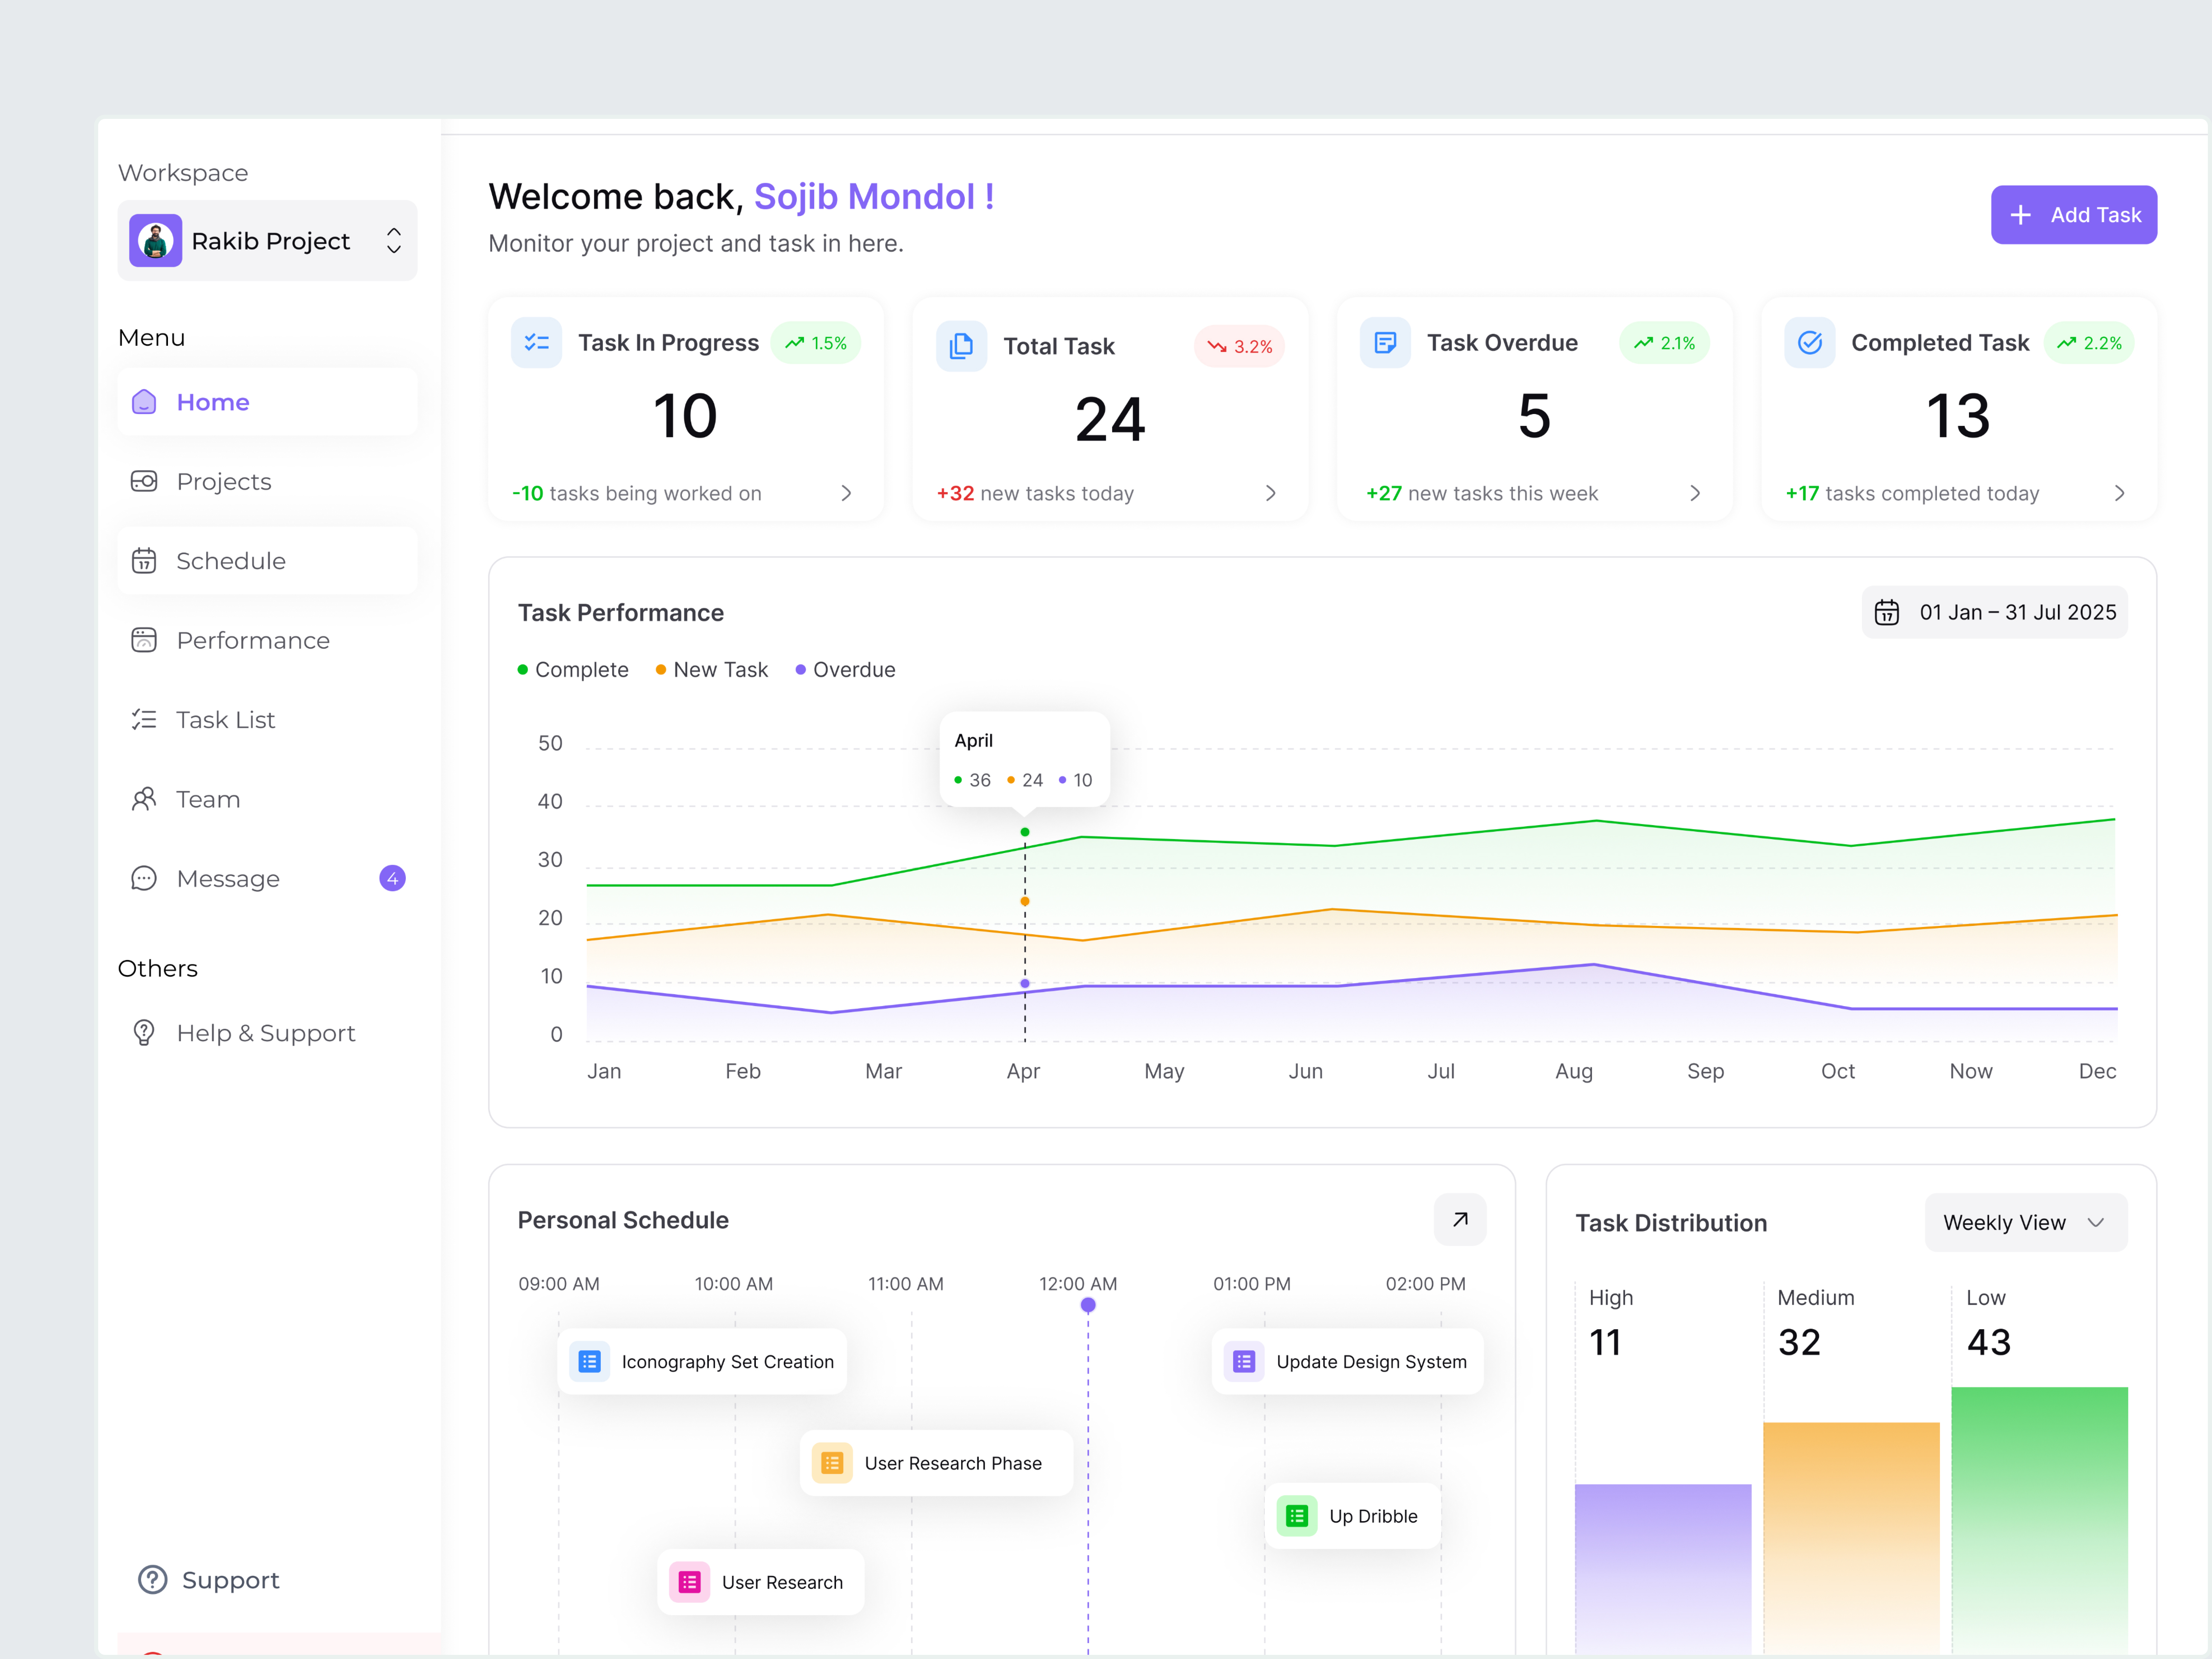This screenshot has height=1659, width=2212.
Task: Click the green April data point on chart
Action: (x=1025, y=832)
